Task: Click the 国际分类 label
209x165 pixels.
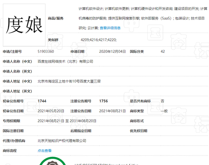Action: (137, 52)
